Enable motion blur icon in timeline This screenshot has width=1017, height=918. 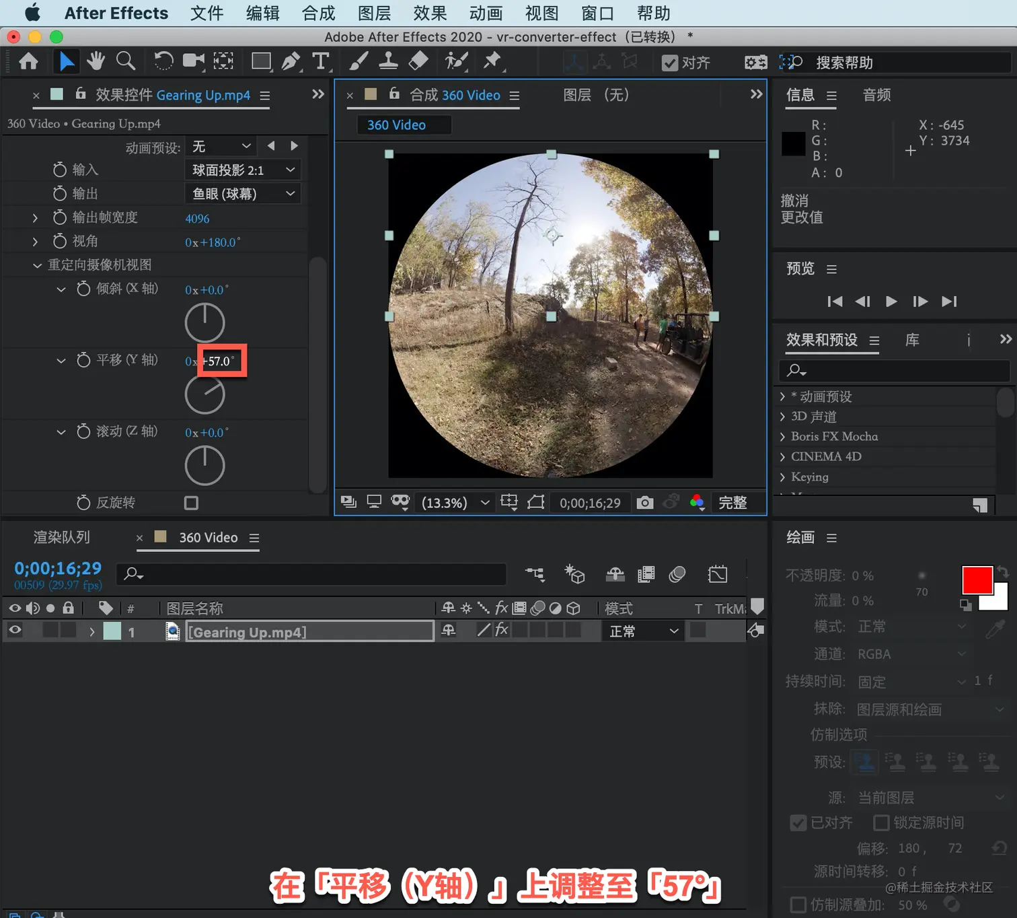[677, 574]
